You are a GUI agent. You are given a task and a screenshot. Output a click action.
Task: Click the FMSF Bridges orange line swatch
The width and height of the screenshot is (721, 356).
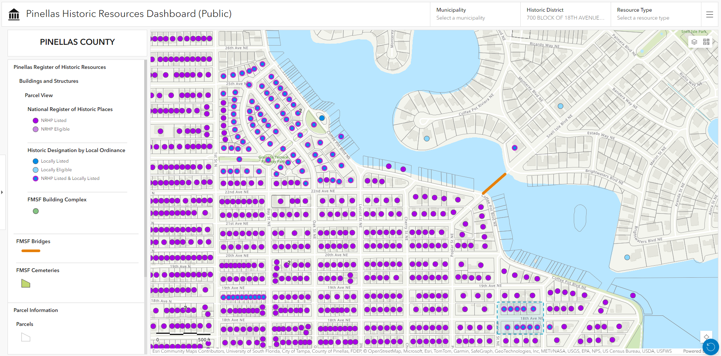[31, 251]
